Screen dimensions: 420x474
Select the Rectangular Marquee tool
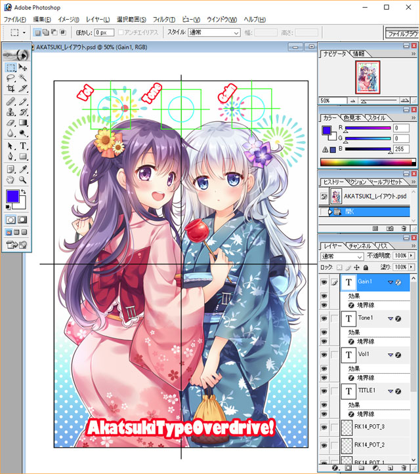[x=10, y=68]
